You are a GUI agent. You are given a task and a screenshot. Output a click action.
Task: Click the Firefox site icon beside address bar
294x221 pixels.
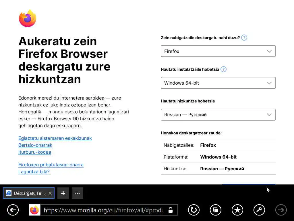pos(34,210)
